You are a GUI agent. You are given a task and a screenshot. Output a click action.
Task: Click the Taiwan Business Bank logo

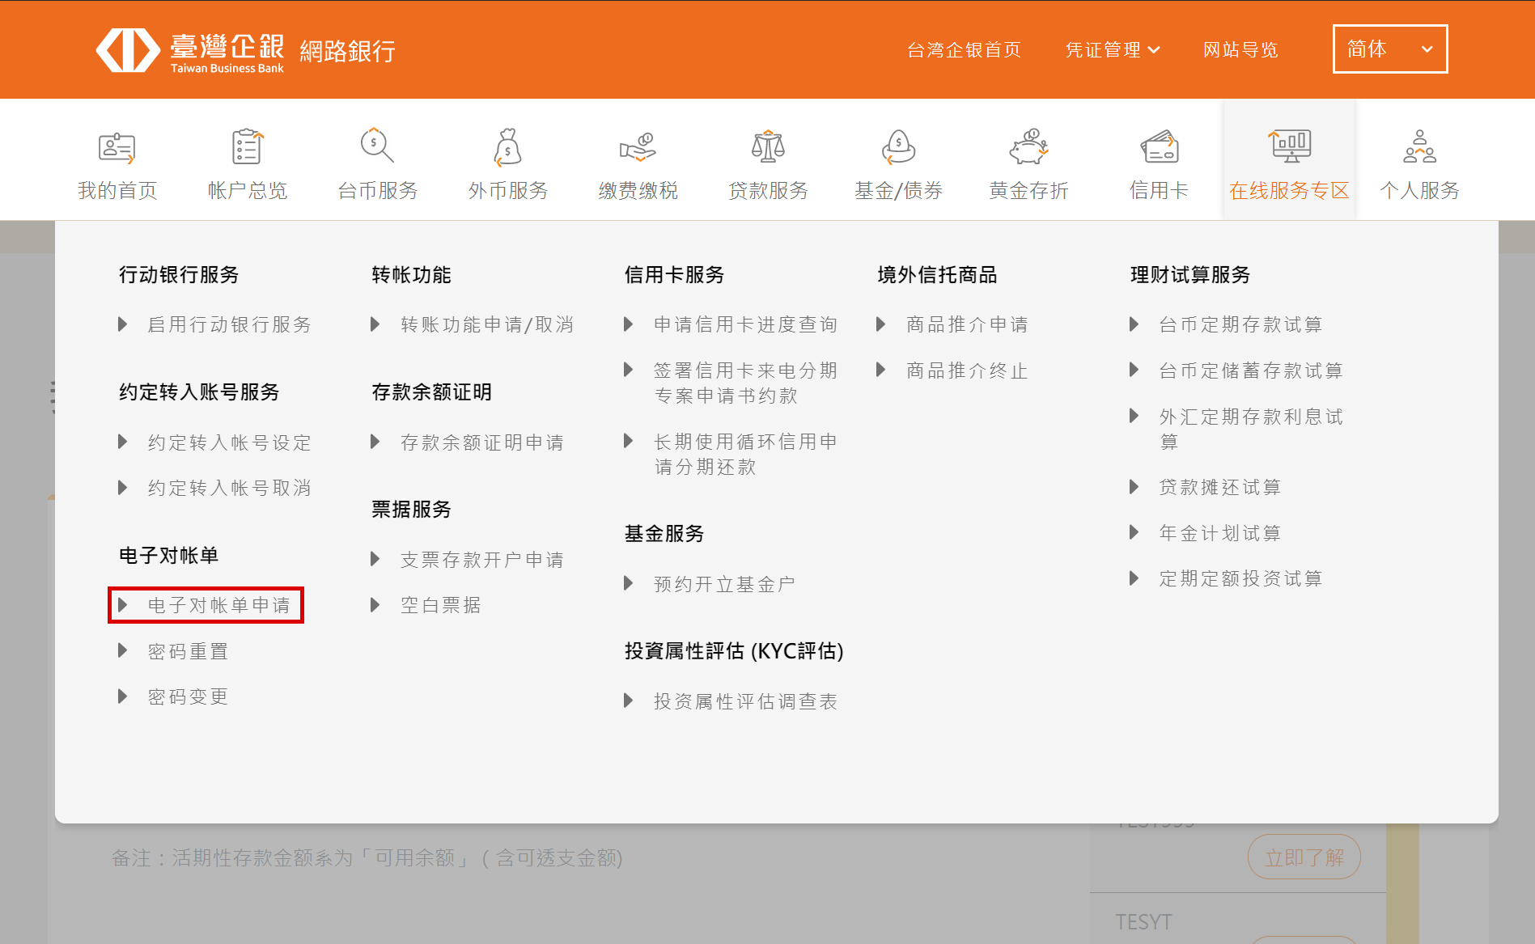[190, 50]
